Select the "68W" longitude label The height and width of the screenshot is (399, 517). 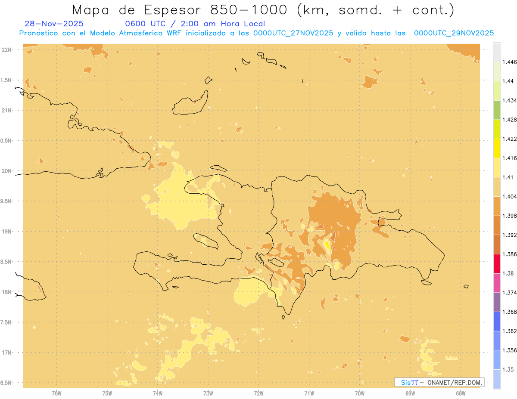point(461,393)
